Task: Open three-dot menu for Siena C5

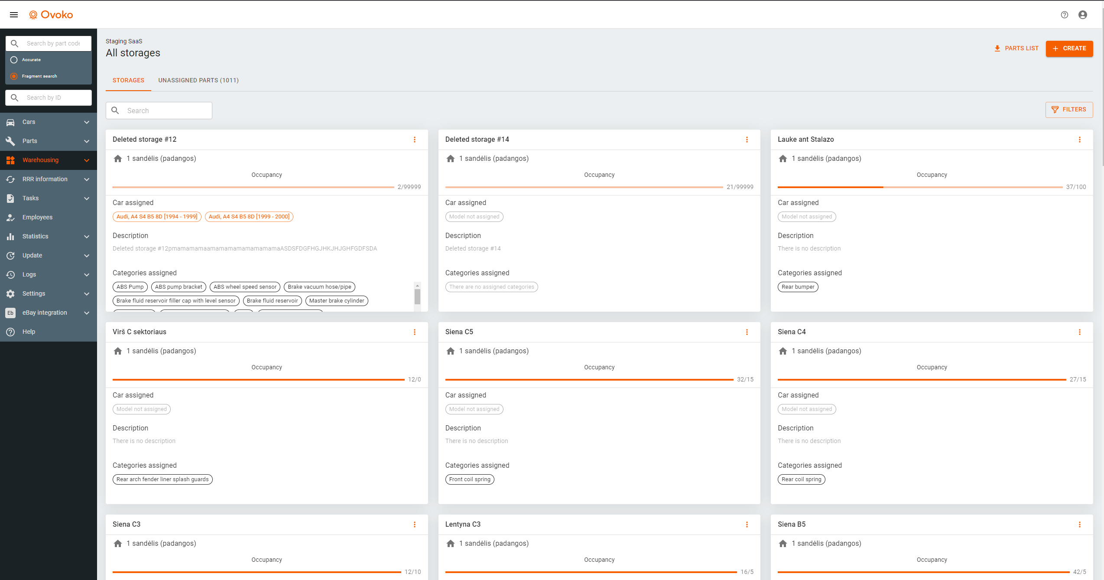Action: coord(747,332)
